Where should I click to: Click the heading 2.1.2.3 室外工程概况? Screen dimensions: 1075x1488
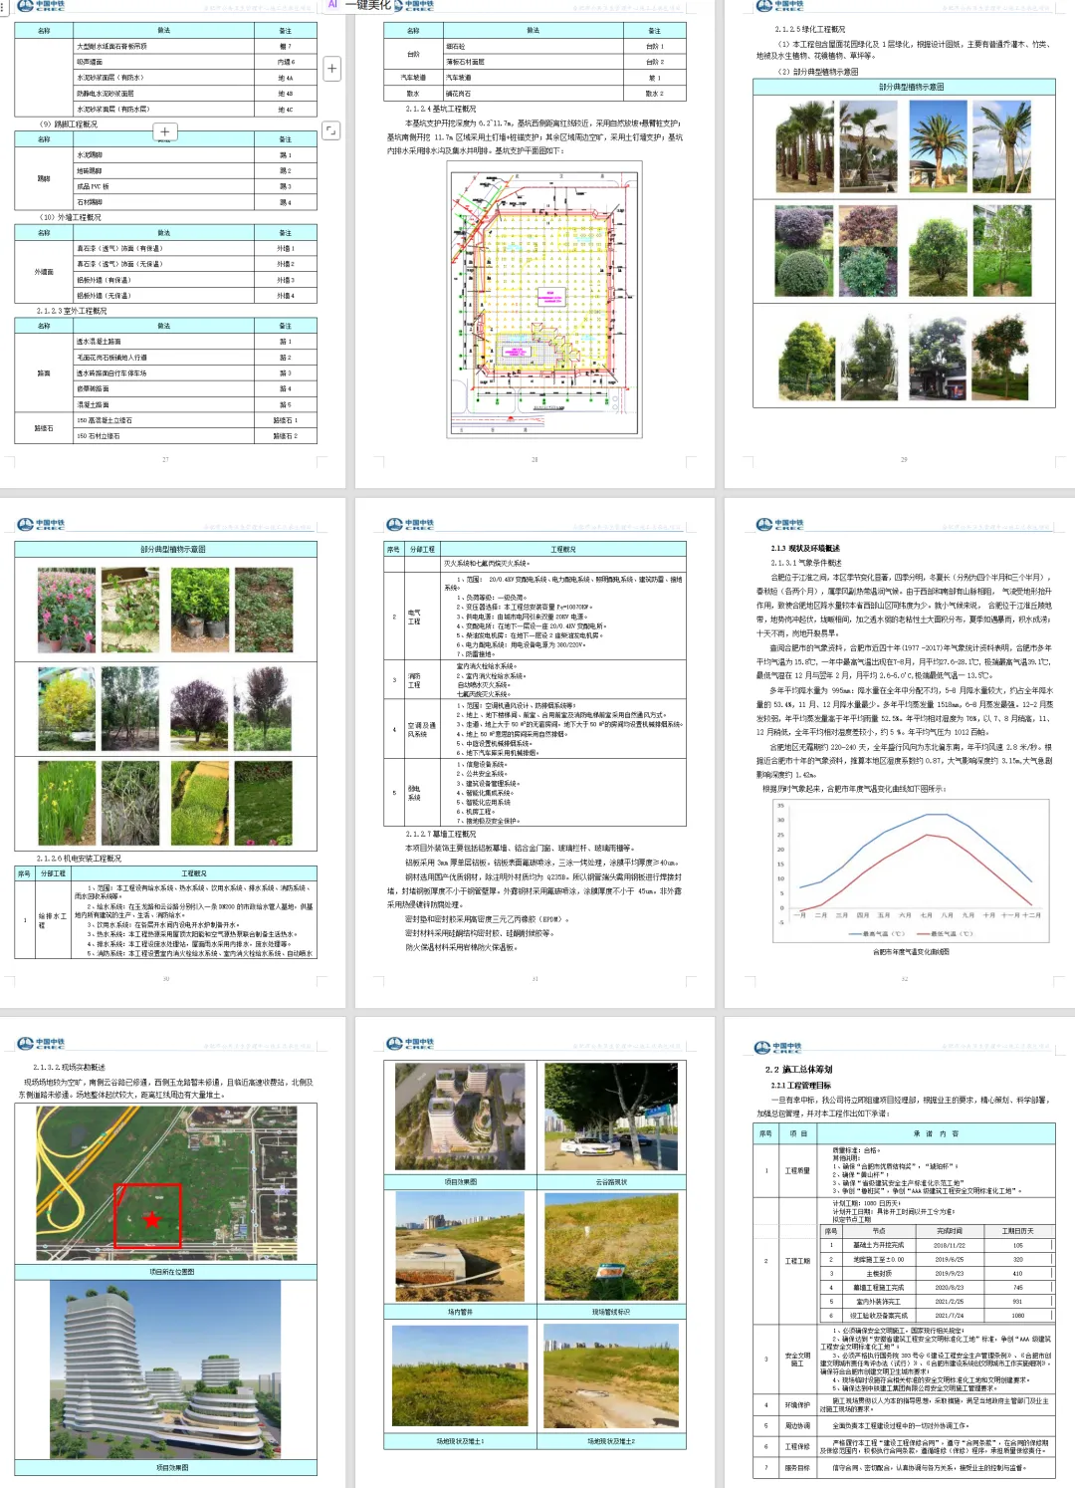pyautogui.click(x=72, y=311)
